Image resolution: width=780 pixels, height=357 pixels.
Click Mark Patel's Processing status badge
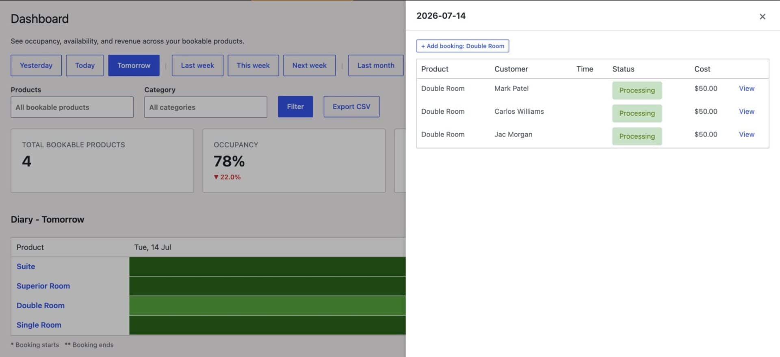click(x=637, y=90)
